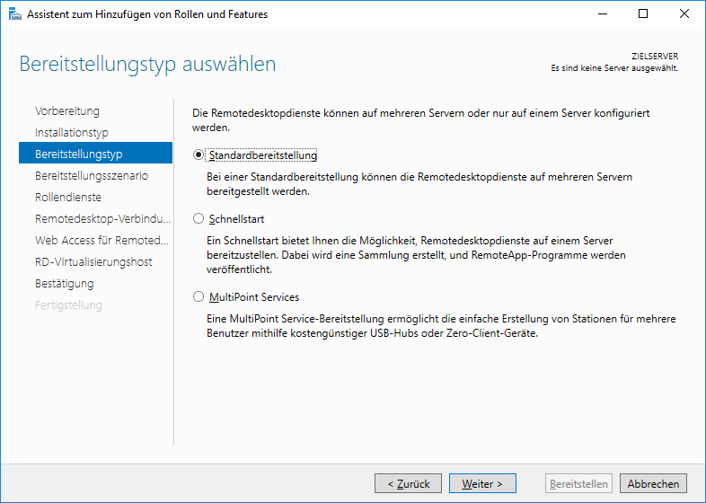Go back with the Zurück button
The height and width of the screenshot is (503, 706).
409,483
